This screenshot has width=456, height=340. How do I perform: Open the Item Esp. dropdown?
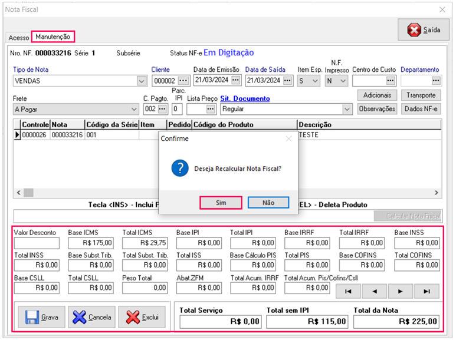click(316, 81)
